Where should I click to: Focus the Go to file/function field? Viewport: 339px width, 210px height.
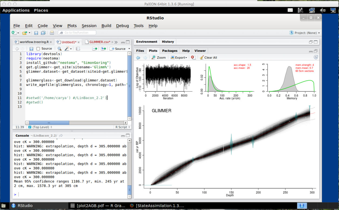pyautogui.click(x=77, y=33)
